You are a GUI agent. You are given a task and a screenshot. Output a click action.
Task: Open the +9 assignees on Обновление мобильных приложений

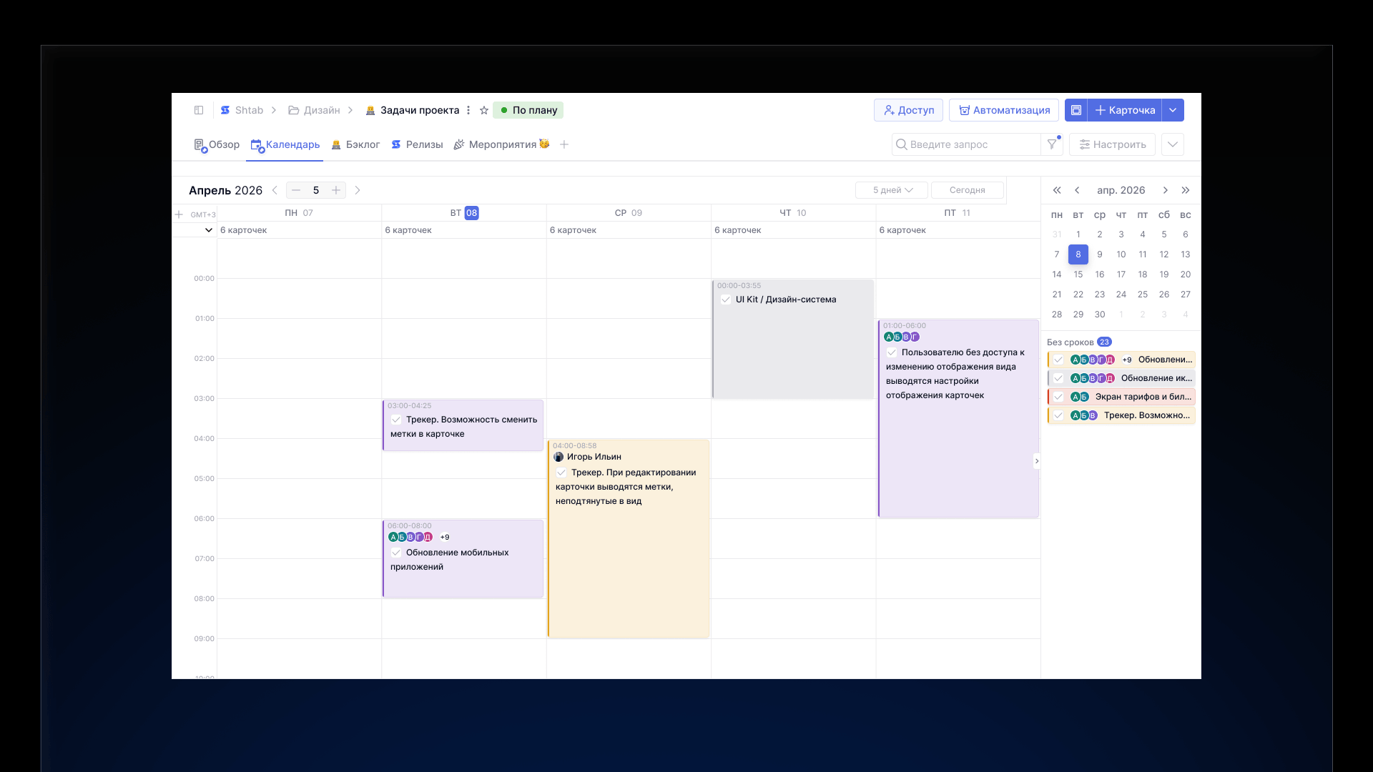(x=445, y=537)
